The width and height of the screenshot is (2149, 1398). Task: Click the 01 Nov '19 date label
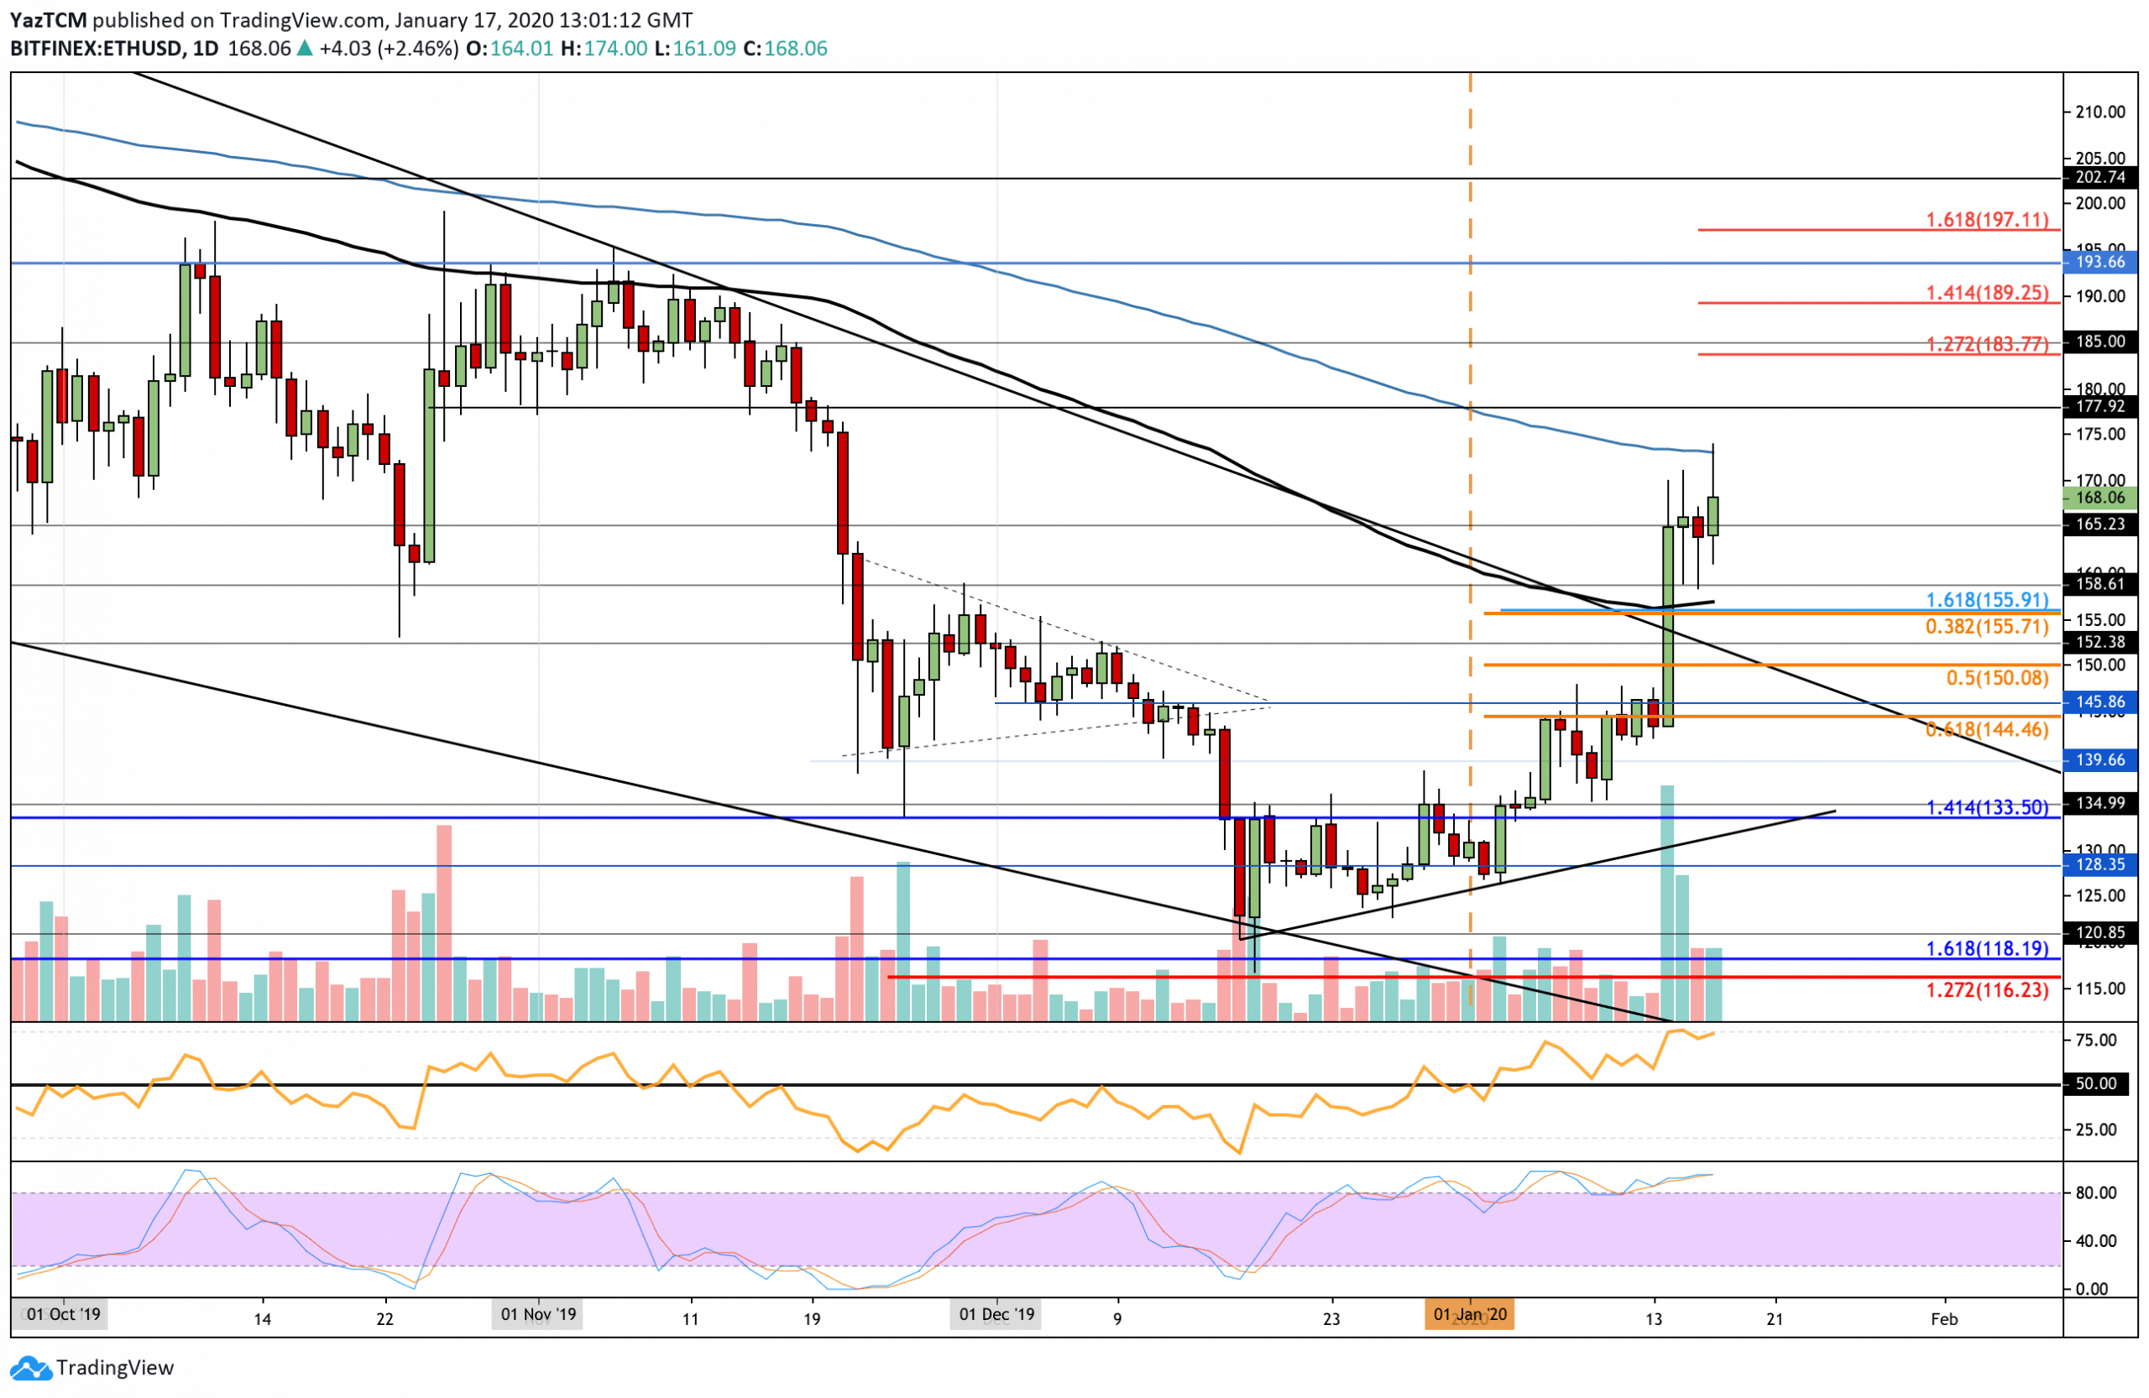point(538,1314)
